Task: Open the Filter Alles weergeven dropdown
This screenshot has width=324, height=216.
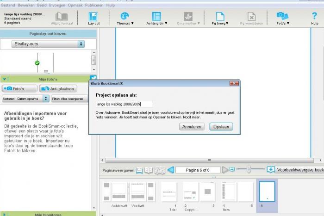Action: pos(69,99)
